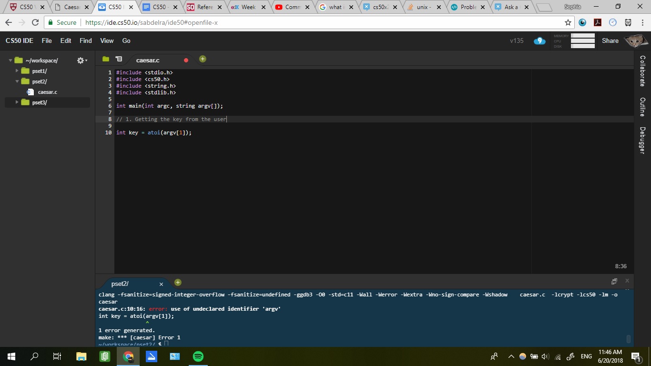Open the Outline side panel
Screen dimensions: 651x366
coord(642,107)
